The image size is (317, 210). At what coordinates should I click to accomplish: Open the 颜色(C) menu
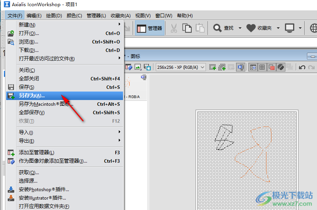(x=74, y=16)
